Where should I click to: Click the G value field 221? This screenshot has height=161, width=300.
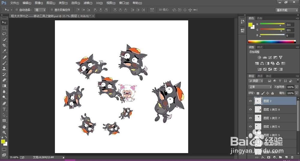point(290,30)
